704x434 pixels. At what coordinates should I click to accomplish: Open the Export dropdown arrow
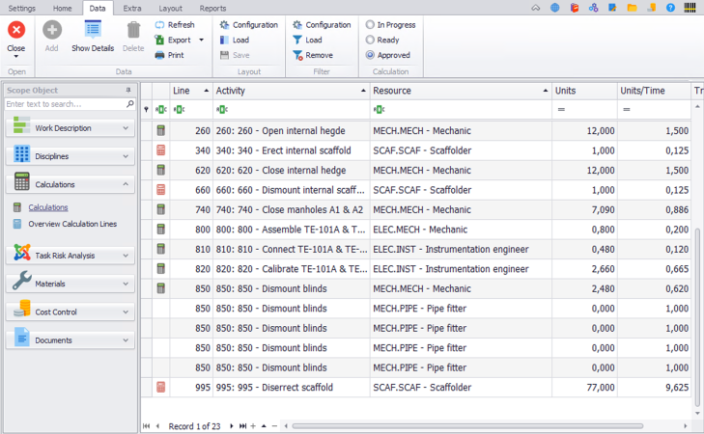point(201,41)
